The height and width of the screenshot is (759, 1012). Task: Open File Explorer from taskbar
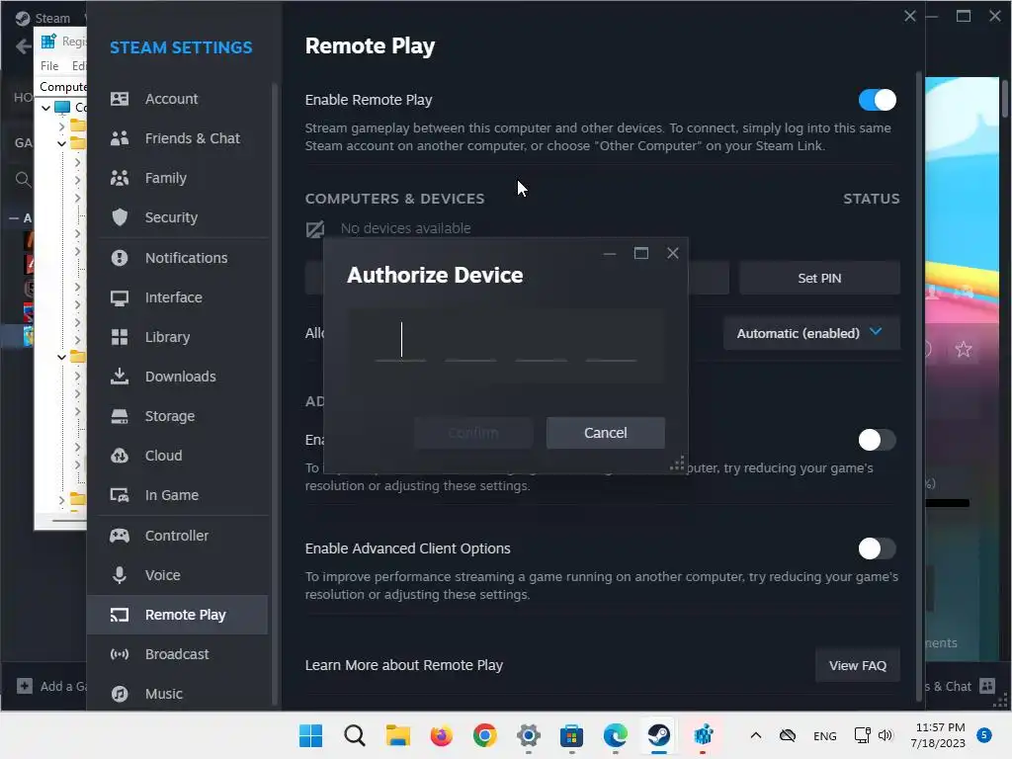pos(397,735)
